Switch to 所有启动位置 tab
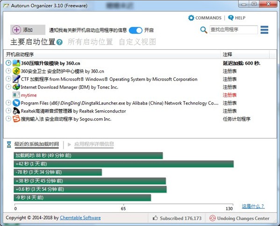The height and width of the screenshot is (226, 280). [90, 42]
